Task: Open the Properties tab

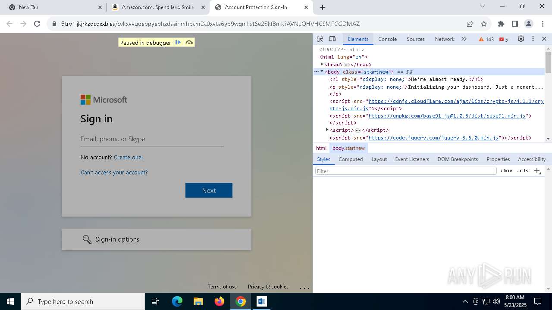Action: point(498,159)
